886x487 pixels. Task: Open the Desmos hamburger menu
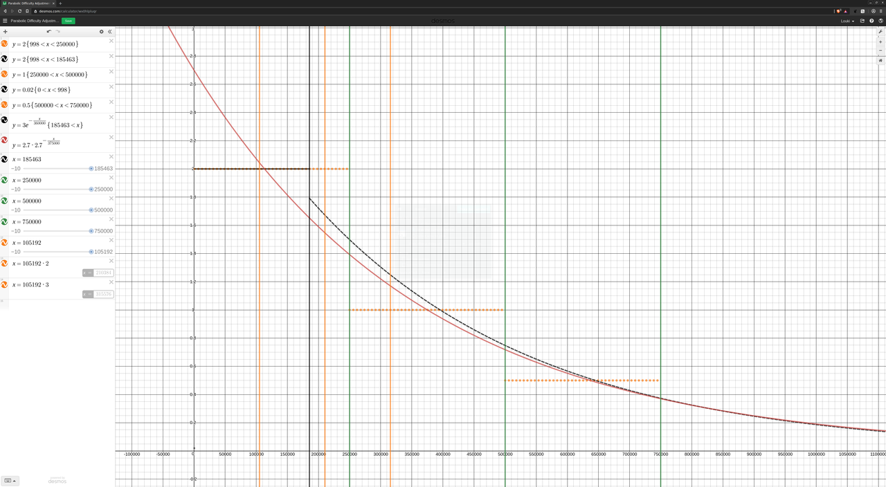[5, 21]
